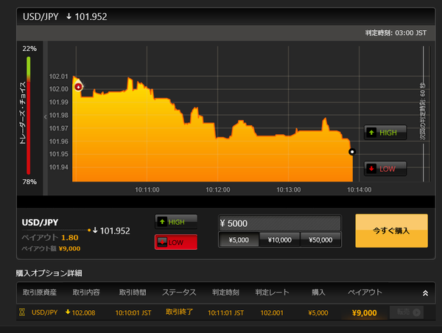
Task: Click the greyed 転売 resell button
Action: [407, 312]
